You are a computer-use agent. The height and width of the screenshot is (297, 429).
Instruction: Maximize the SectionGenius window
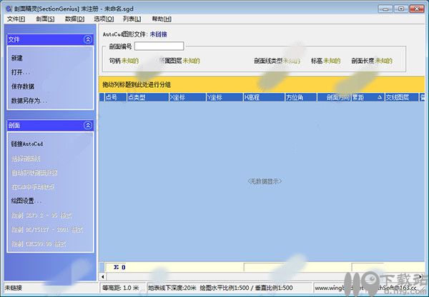click(401, 9)
